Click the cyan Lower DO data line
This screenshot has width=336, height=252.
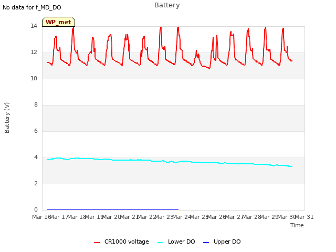coord(169,162)
